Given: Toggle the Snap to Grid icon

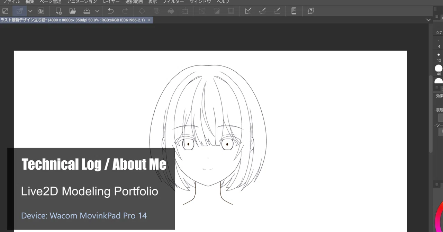Looking at the screenshot, I should (277, 11).
